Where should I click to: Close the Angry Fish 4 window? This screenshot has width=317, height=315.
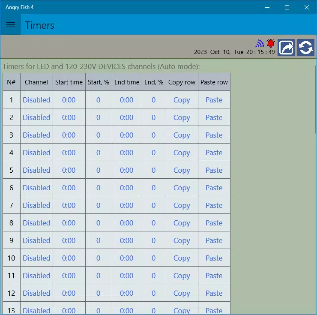click(x=306, y=7)
